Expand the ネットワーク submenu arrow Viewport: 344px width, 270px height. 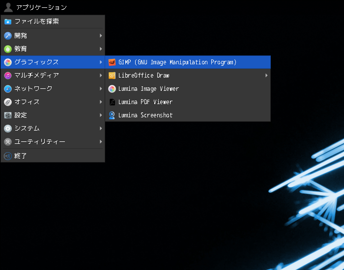point(101,89)
